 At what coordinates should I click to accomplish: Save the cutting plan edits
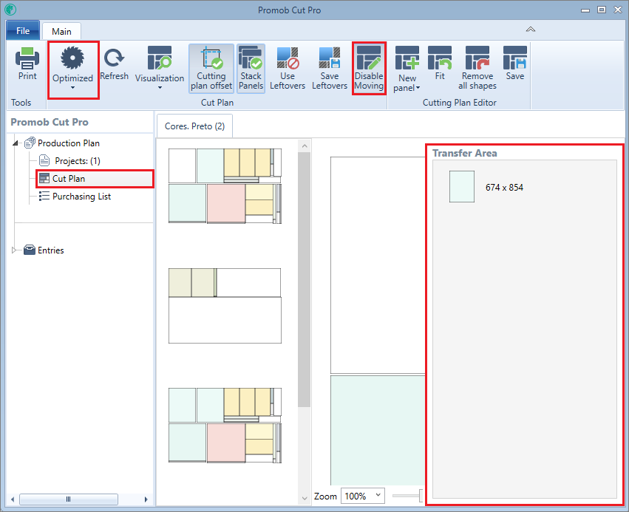pos(515,64)
